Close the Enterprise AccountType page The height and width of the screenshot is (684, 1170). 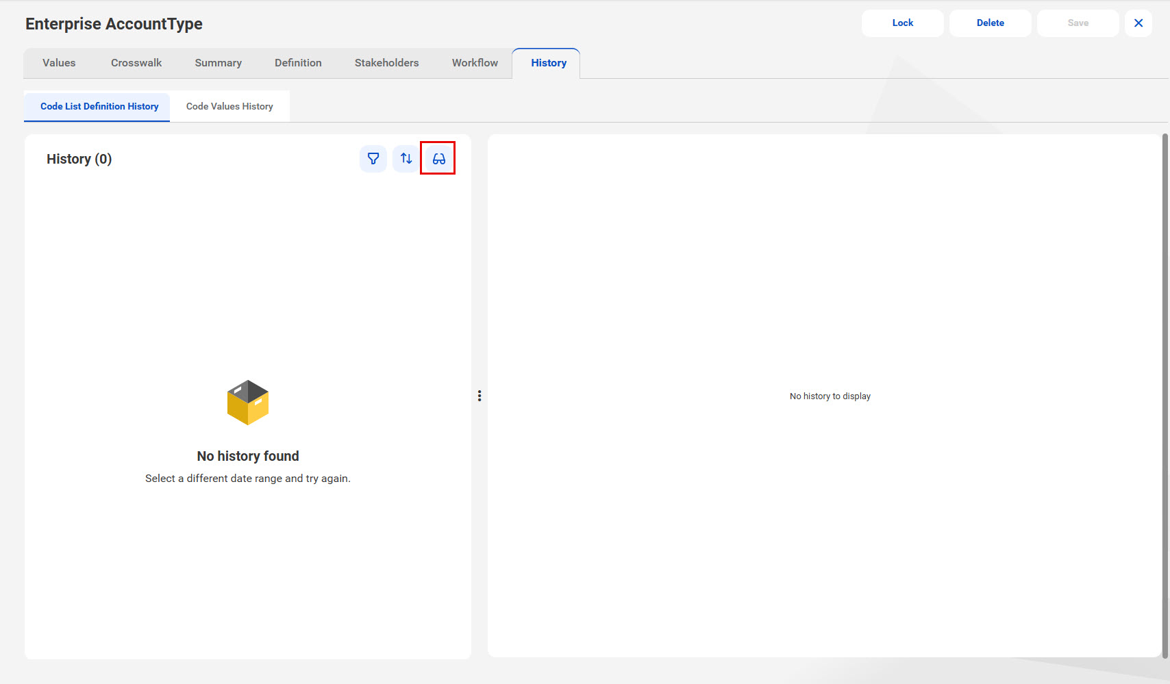click(1138, 23)
